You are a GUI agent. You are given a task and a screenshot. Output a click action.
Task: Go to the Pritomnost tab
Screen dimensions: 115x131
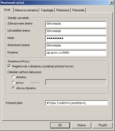pos(63,10)
